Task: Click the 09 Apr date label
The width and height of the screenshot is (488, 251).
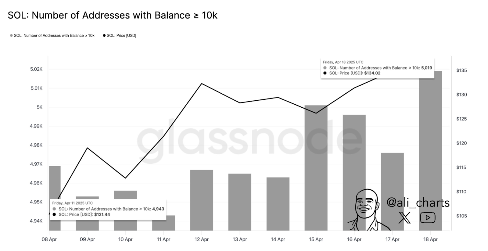Action: click(87, 239)
